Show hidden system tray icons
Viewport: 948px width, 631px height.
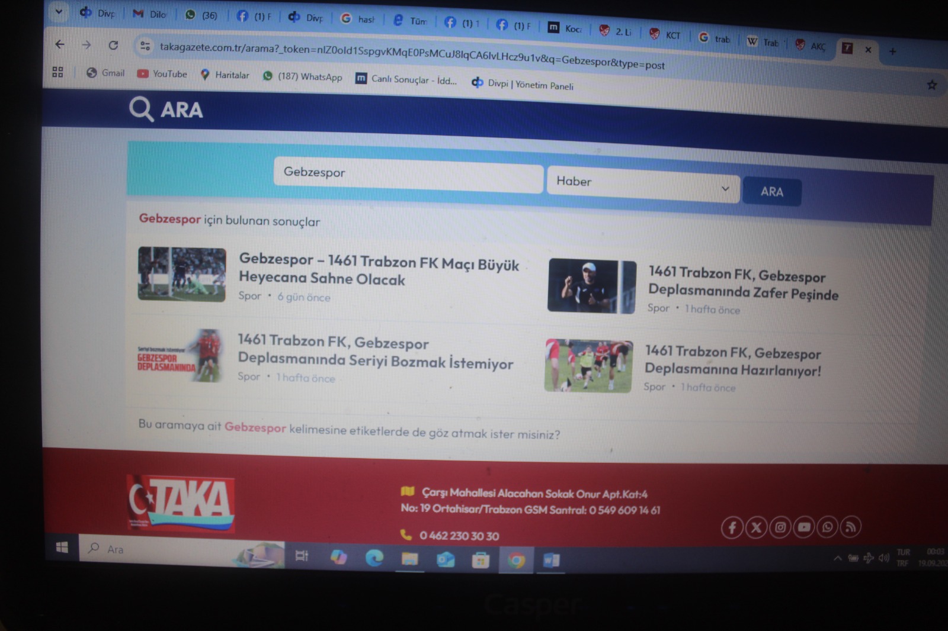[x=837, y=558]
